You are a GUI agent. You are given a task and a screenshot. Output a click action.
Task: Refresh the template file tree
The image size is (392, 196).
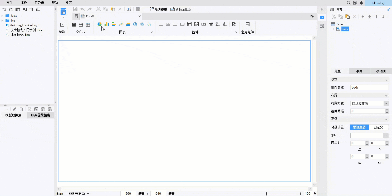coord(11,9)
